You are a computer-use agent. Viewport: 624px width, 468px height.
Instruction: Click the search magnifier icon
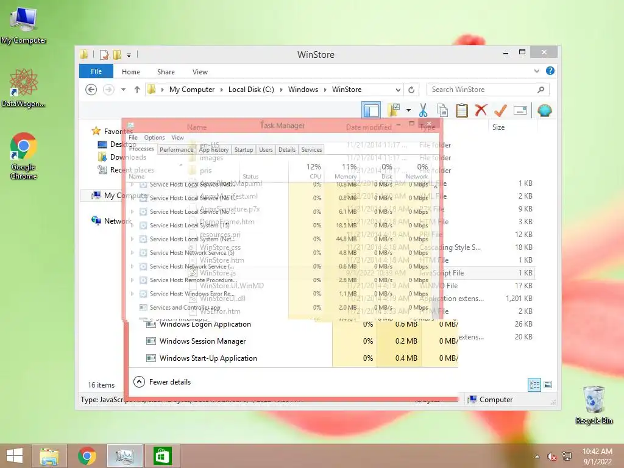click(541, 90)
